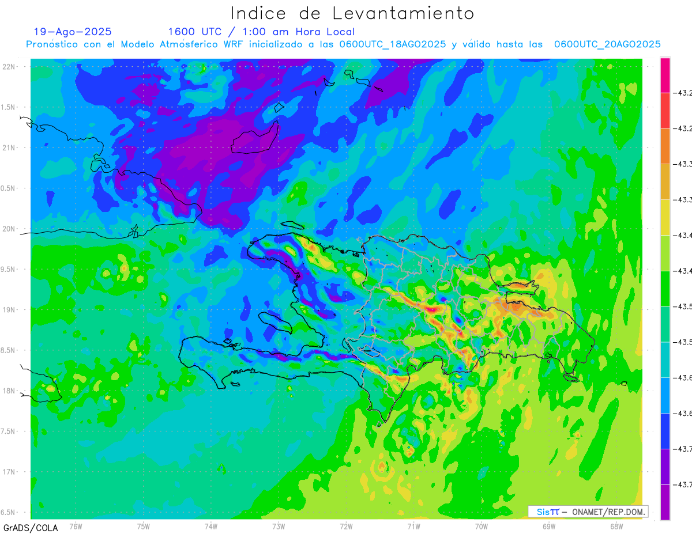Select the yellow-green legend swatch

click(x=665, y=253)
